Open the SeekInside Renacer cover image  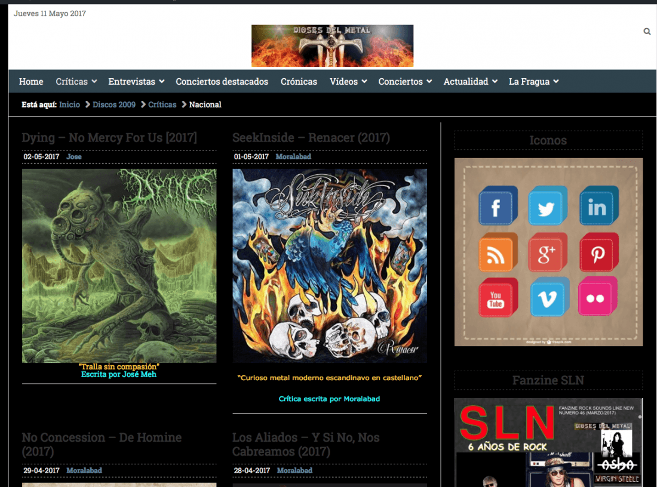(330, 266)
